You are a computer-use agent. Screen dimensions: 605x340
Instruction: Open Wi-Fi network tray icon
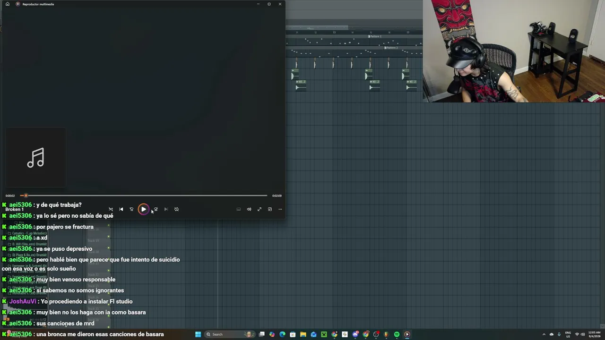pyautogui.click(x=577, y=334)
